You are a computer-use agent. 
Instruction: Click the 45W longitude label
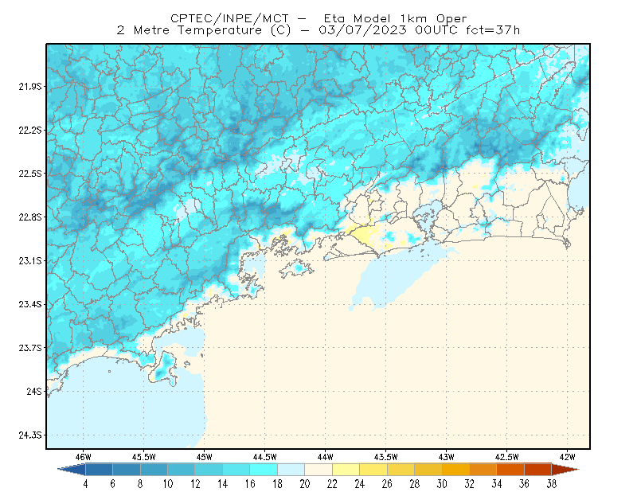205,457
